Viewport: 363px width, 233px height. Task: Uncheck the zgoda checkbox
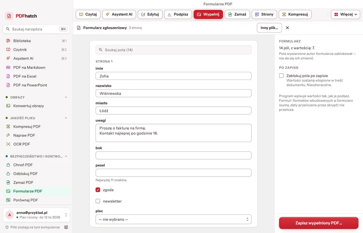click(98, 190)
